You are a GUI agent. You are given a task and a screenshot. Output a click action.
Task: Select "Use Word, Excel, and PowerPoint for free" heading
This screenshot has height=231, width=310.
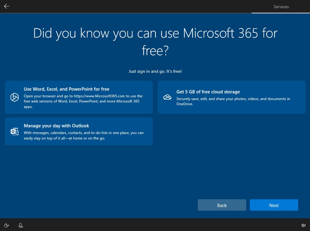pyautogui.click(x=67, y=89)
